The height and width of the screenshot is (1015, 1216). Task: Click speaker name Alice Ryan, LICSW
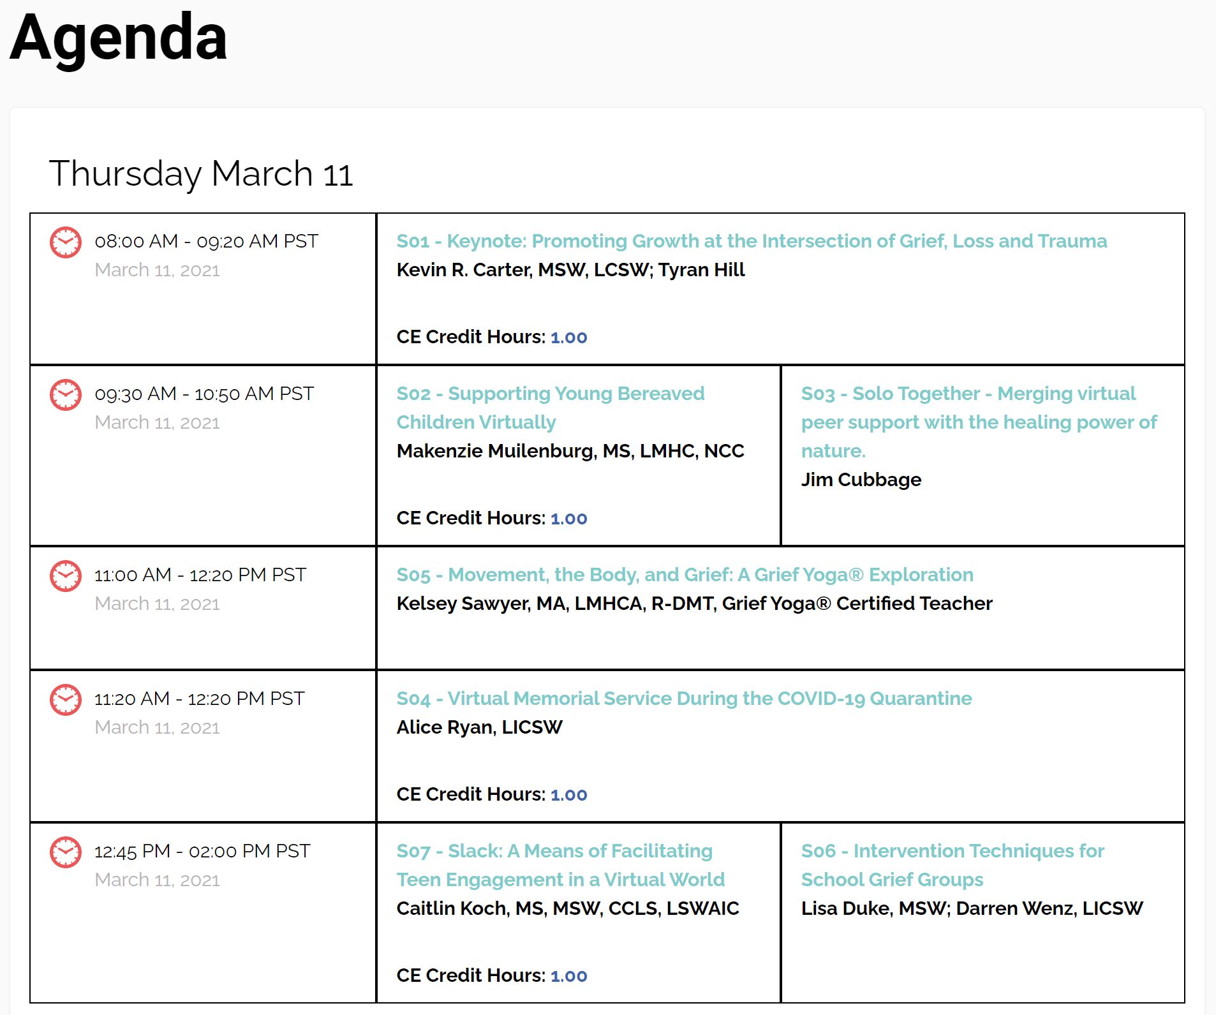479,727
